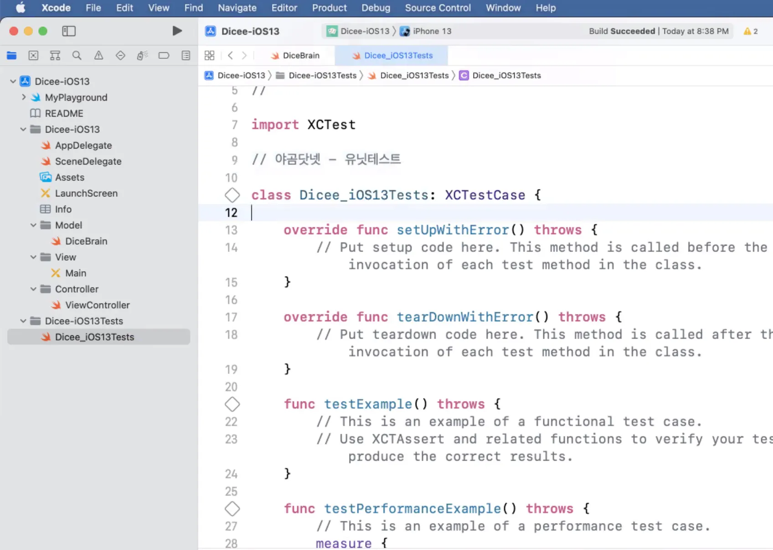Select Dicee_iOS13Tests file in navigator
Image resolution: width=773 pixels, height=550 pixels.
tap(98, 337)
